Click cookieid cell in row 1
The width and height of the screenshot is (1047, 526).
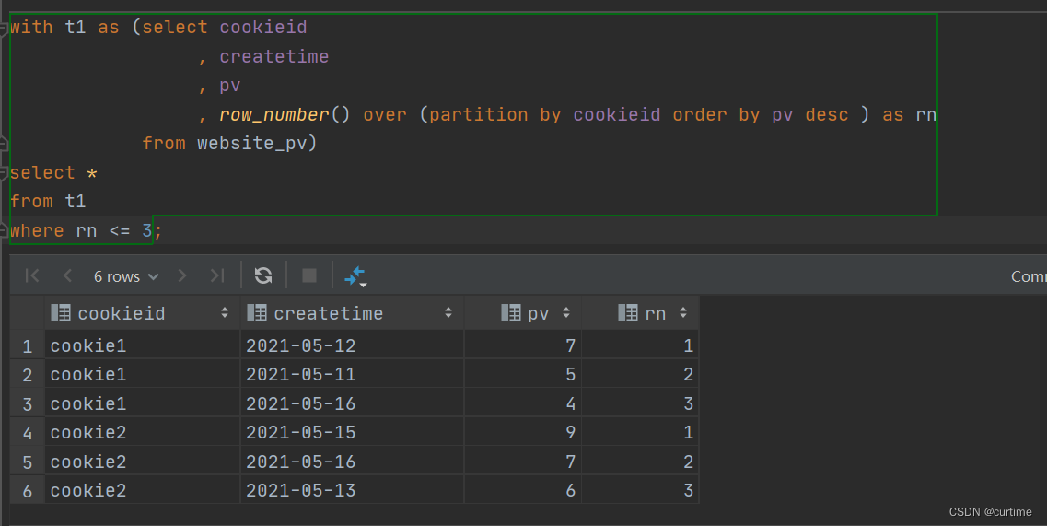click(x=142, y=345)
